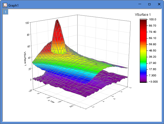Click the Z axis tick label 100
Viewport: 164px width, 124px height.
click(27, 23)
